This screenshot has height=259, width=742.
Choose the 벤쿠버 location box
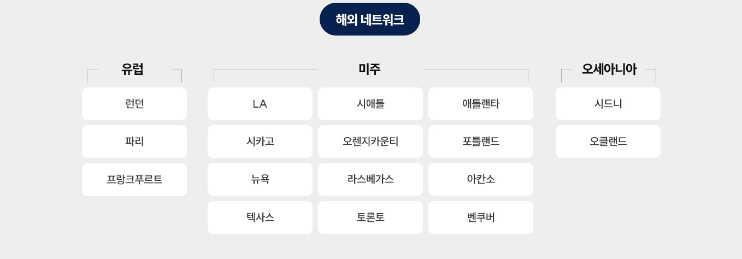point(481,217)
